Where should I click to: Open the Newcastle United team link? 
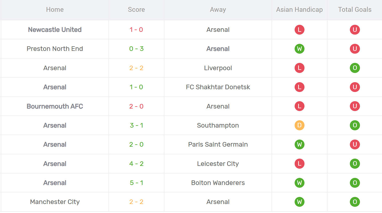[x=55, y=30]
